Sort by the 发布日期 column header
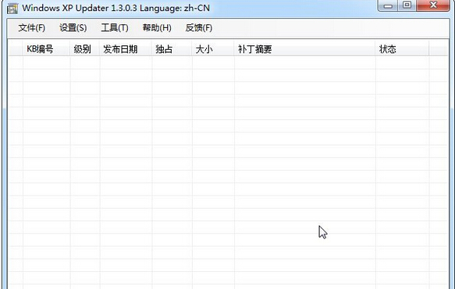The image size is (455, 289). [x=126, y=49]
